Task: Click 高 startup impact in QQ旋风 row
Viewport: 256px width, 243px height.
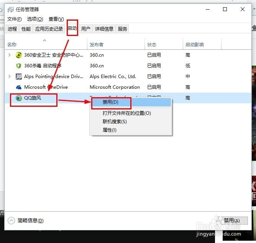Action: 188,98
